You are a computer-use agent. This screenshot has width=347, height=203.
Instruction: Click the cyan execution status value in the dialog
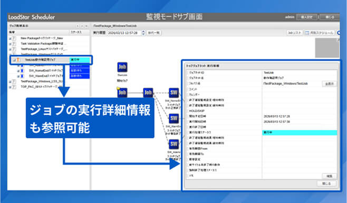coord(300,133)
